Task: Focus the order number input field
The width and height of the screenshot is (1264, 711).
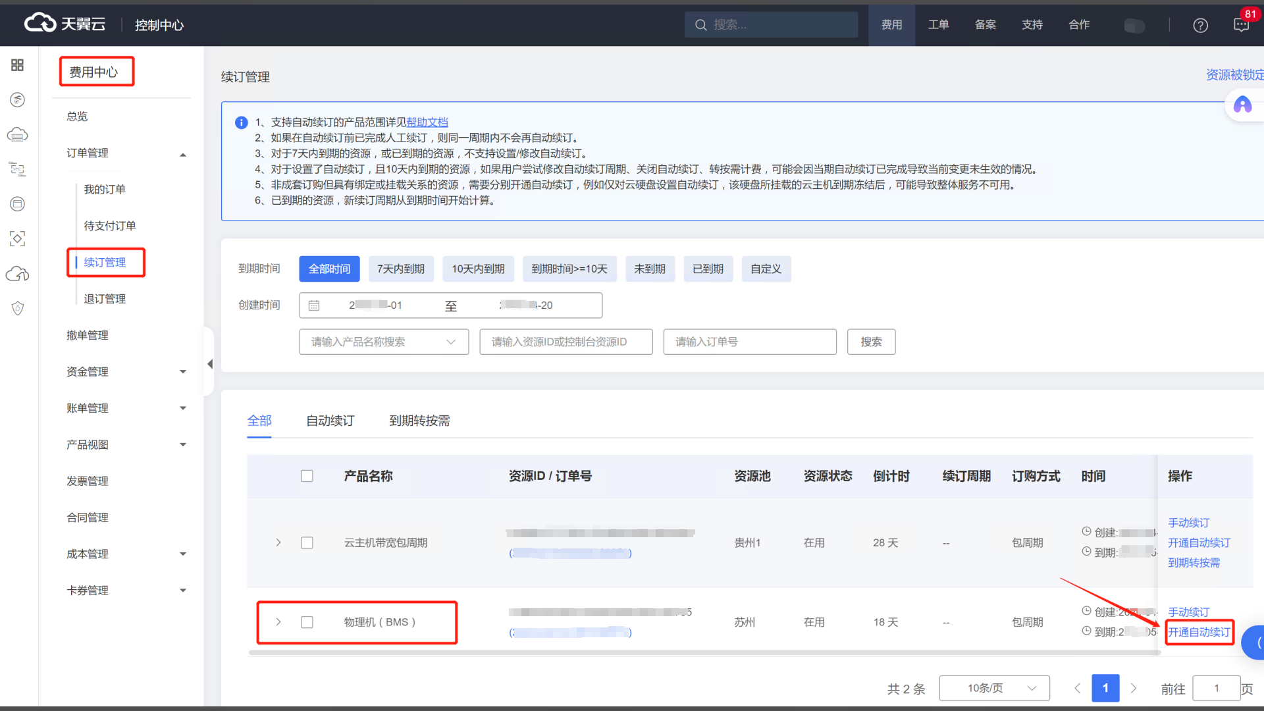Action: coord(750,342)
